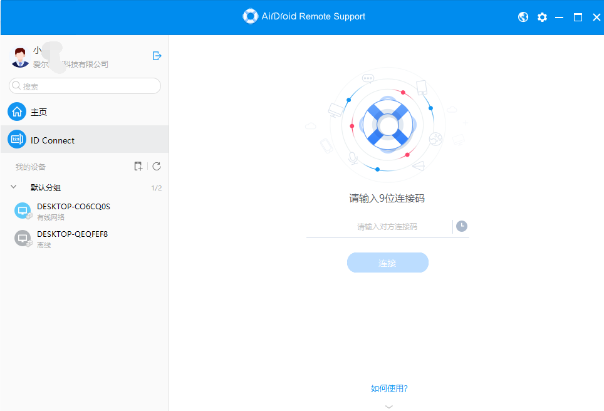
Task: Refresh the 我的设备 device list
Action: coord(157,167)
